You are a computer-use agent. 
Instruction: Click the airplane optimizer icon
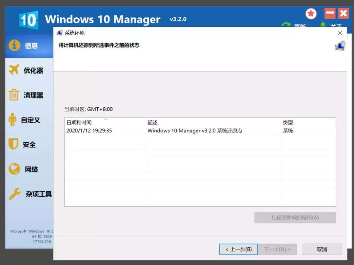[x=14, y=69]
